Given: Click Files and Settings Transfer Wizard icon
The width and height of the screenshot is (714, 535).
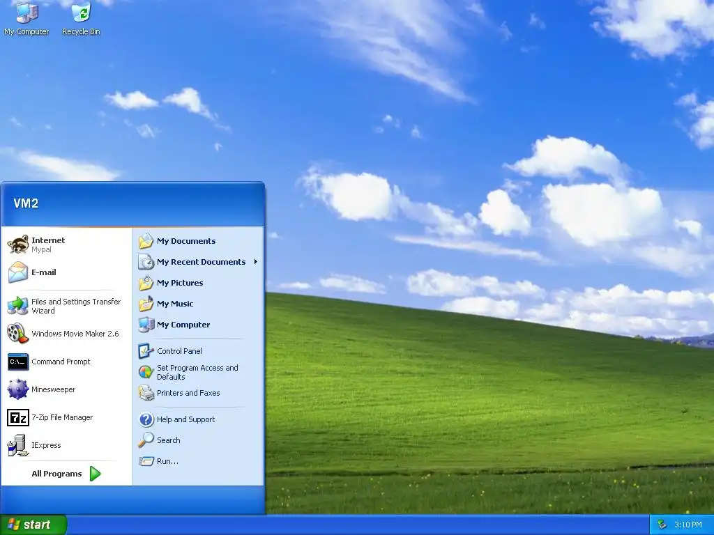Looking at the screenshot, I should (17, 306).
